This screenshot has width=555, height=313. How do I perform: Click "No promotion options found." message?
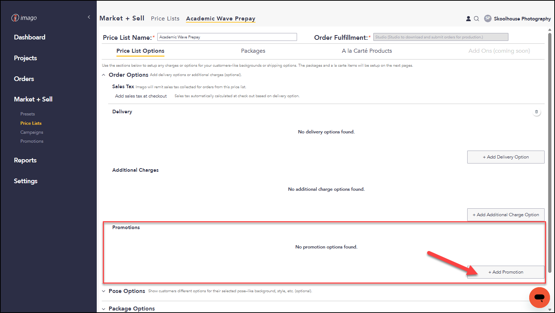[x=326, y=247]
